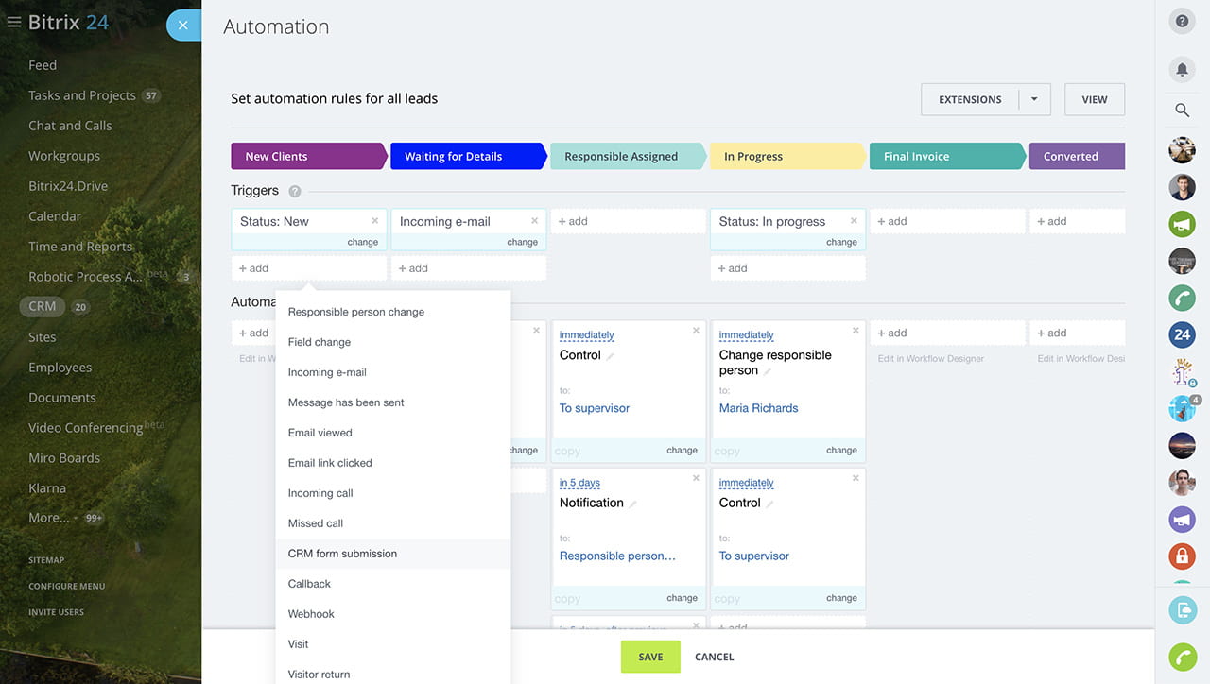Image resolution: width=1210 pixels, height=684 pixels.
Task: Cancel automation changes
Action: tap(715, 657)
